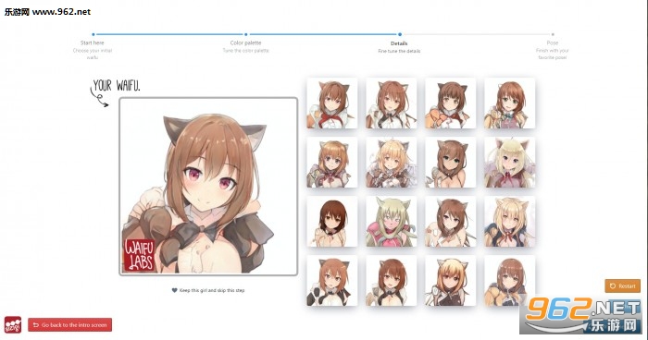The height and width of the screenshot is (340, 648).
Task: Select the blonde variant with navy coat and red ribbon
Action: click(509, 222)
